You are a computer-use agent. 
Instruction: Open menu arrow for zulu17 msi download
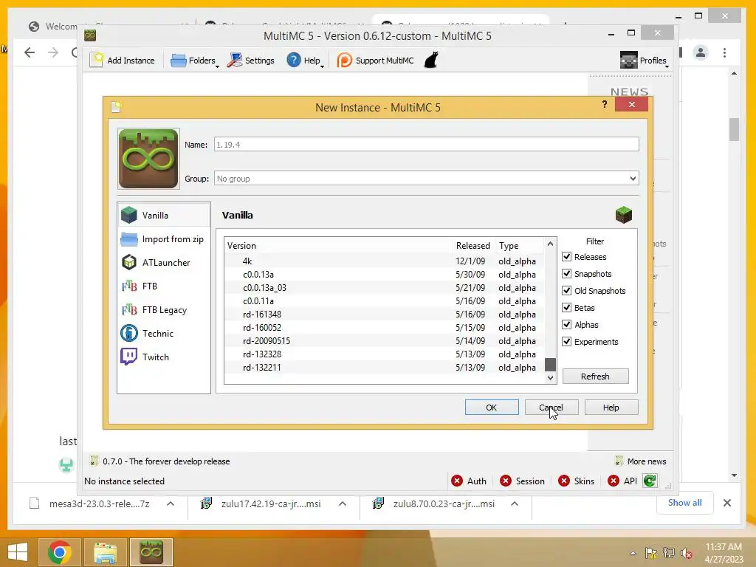pos(343,504)
